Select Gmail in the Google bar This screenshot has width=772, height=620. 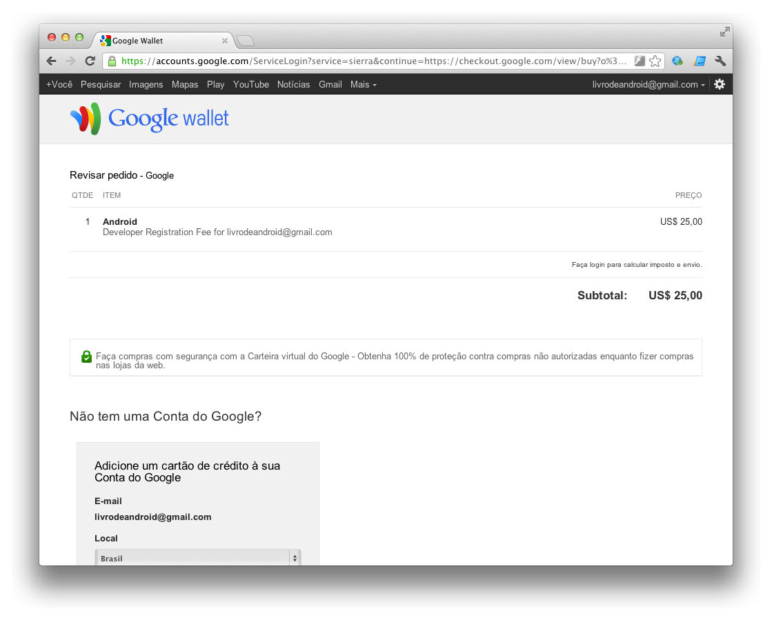tap(330, 84)
